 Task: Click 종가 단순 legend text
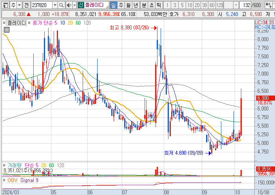[43, 23]
